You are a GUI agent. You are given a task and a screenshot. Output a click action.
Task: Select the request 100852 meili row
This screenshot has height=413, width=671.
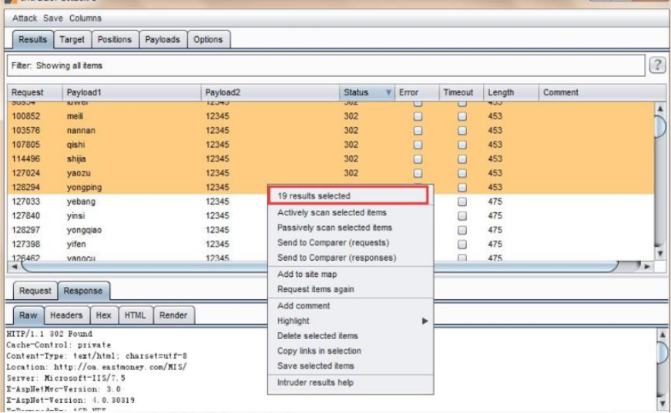pyautogui.click(x=330, y=116)
